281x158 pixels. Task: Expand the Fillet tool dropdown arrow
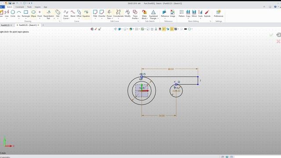(x=95, y=18)
